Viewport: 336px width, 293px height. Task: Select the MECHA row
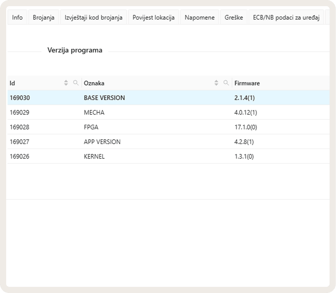pos(168,112)
